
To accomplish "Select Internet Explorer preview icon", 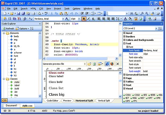I will 107,64.
